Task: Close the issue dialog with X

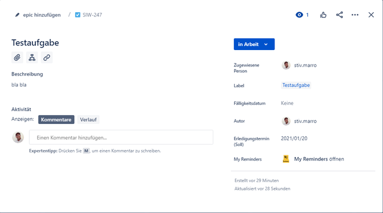Action: click(x=371, y=15)
